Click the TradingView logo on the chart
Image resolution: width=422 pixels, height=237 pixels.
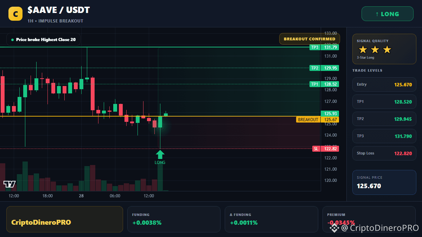coord(9,184)
